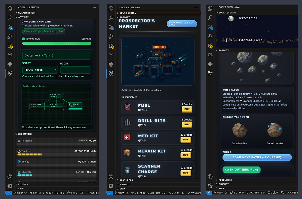The height and width of the screenshot is (199, 302).
Task: Click the Boost input field
Action: (x=75, y=70)
